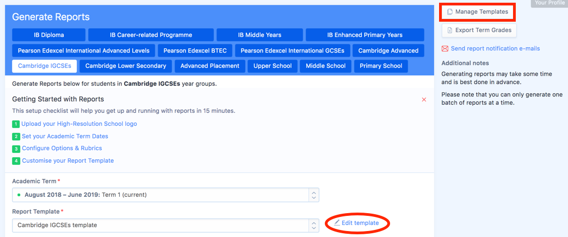Viewport: 568px width, 237px height.
Task: Open Configure Options & Rubrics link
Action: click(62, 148)
